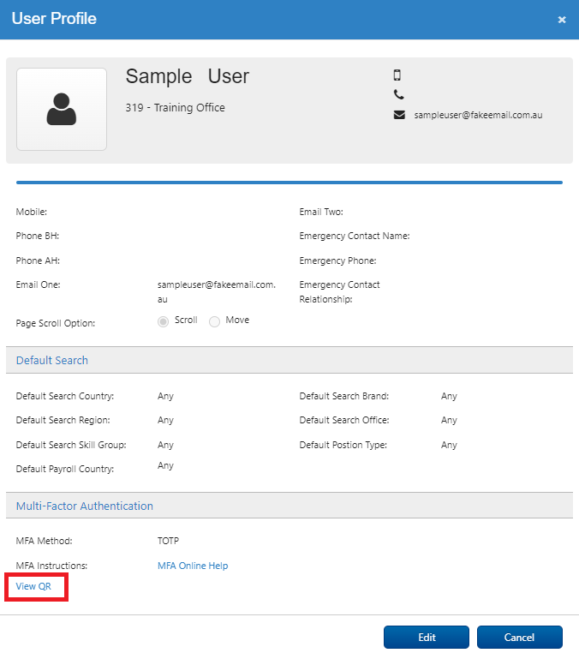Collapse the Multi-Factor Authentication section header
The width and height of the screenshot is (579, 659).
[289, 506]
